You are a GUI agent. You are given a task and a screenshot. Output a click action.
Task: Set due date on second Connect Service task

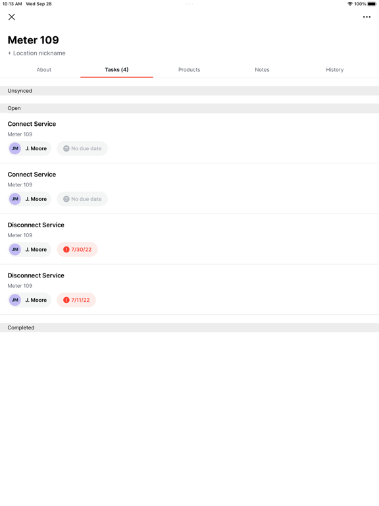tap(82, 199)
